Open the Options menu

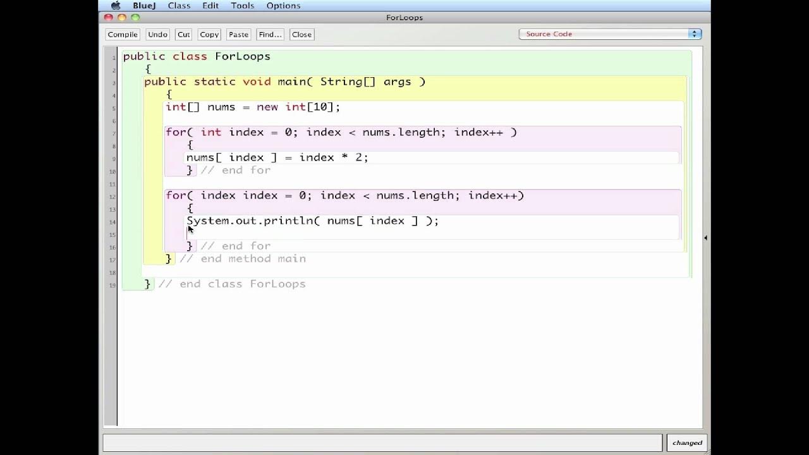pyautogui.click(x=283, y=6)
